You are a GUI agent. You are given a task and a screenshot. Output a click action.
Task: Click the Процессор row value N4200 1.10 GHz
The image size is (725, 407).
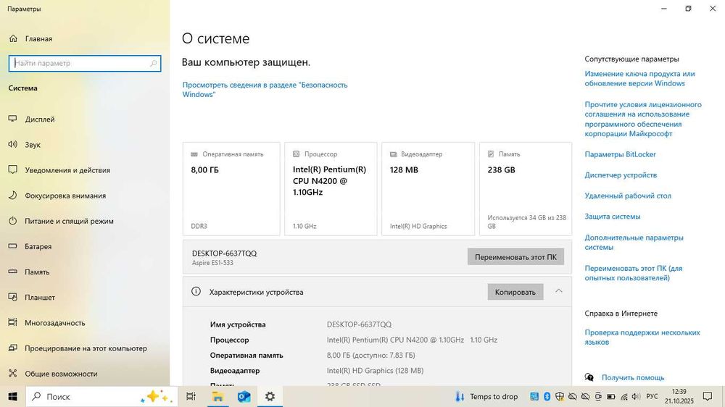(x=412, y=340)
